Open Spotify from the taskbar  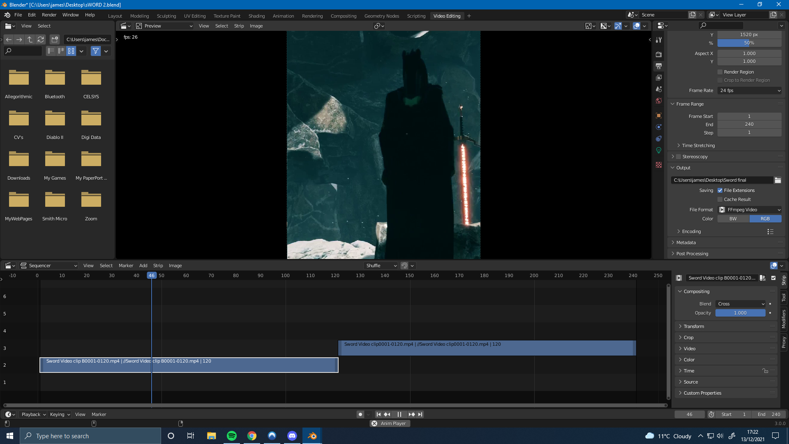click(232, 436)
